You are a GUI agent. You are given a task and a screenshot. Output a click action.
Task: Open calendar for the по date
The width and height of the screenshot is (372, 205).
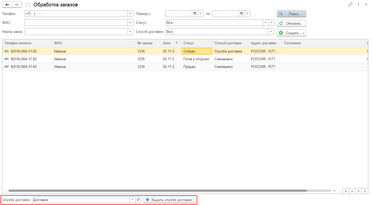pos(241,14)
